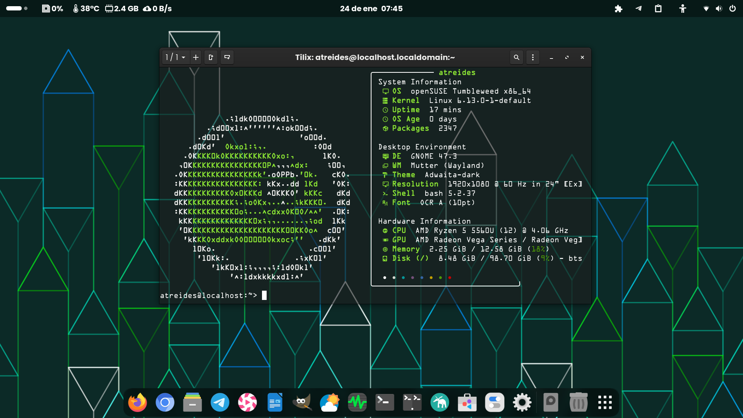743x418 pixels.
Task: Open Tilix from the dock
Action: tap(412, 403)
